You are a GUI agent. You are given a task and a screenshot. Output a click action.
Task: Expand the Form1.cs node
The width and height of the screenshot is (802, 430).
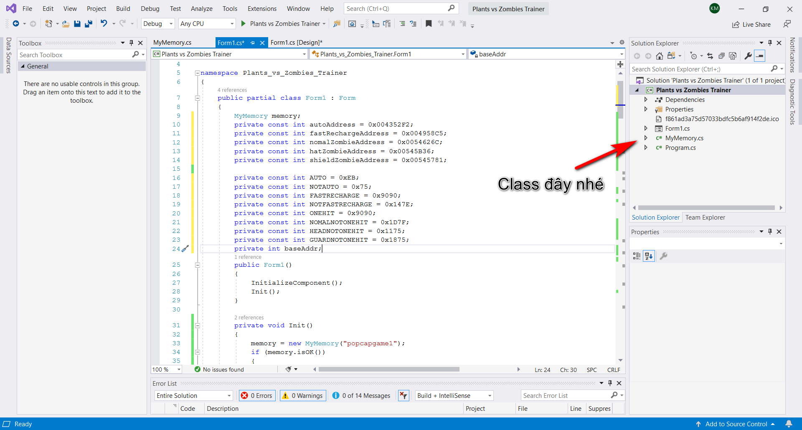(x=646, y=129)
